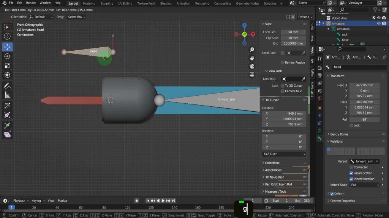Open the Render menu

(31, 3)
